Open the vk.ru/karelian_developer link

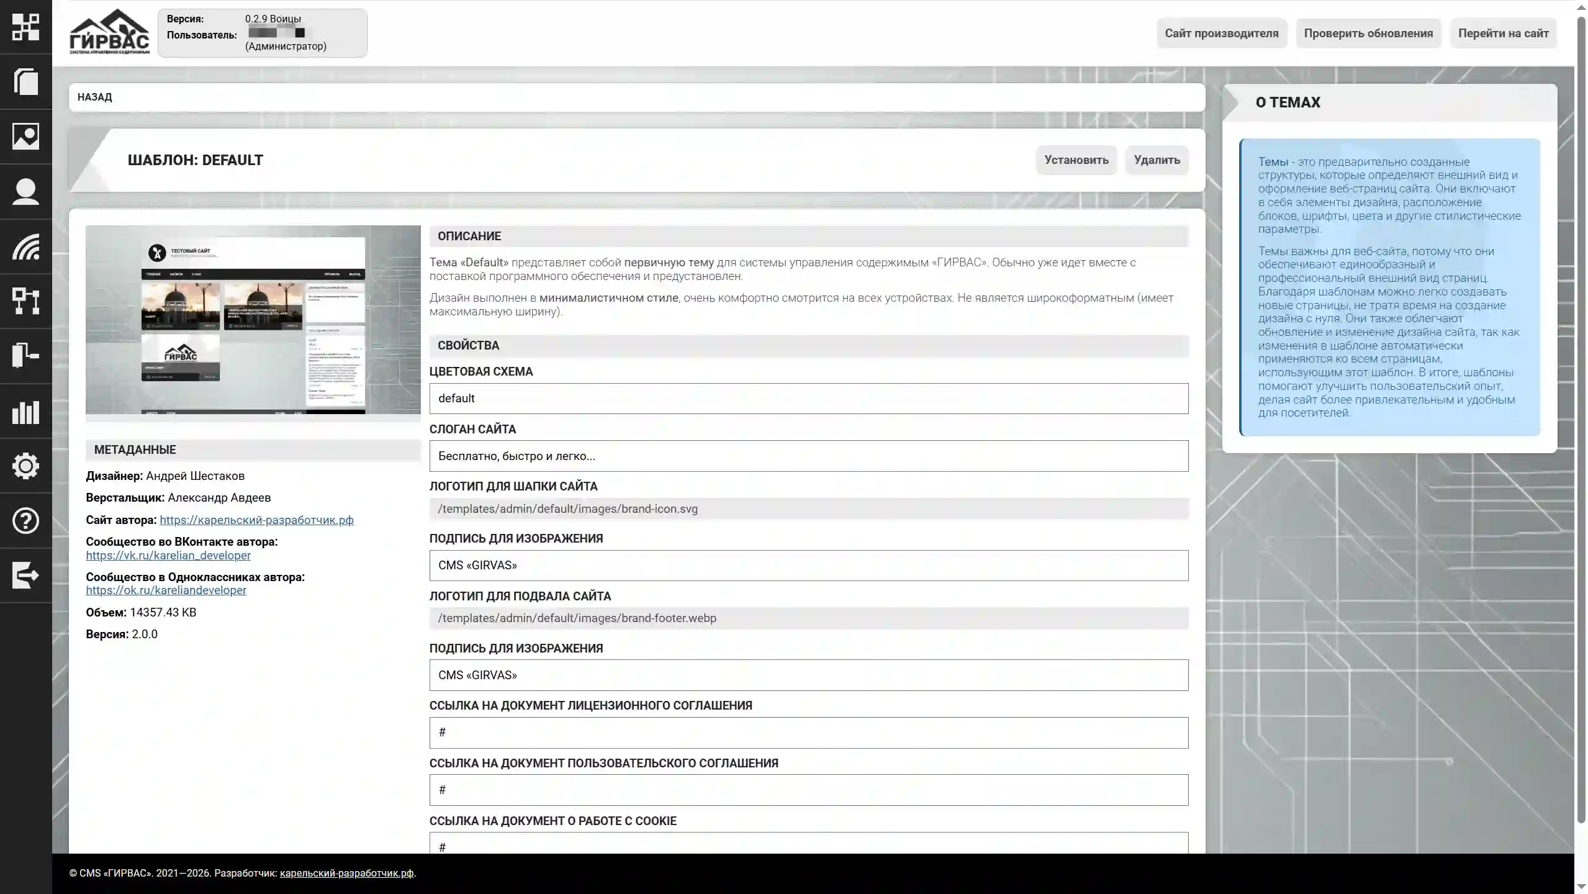pos(168,556)
